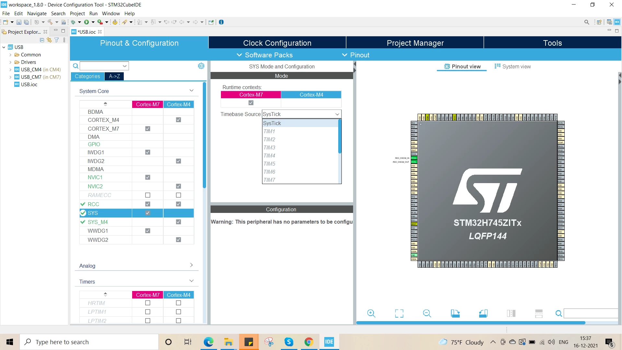The height and width of the screenshot is (350, 622).
Task: Select TIM2 from the timebase list
Action: (x=269, y=139)
